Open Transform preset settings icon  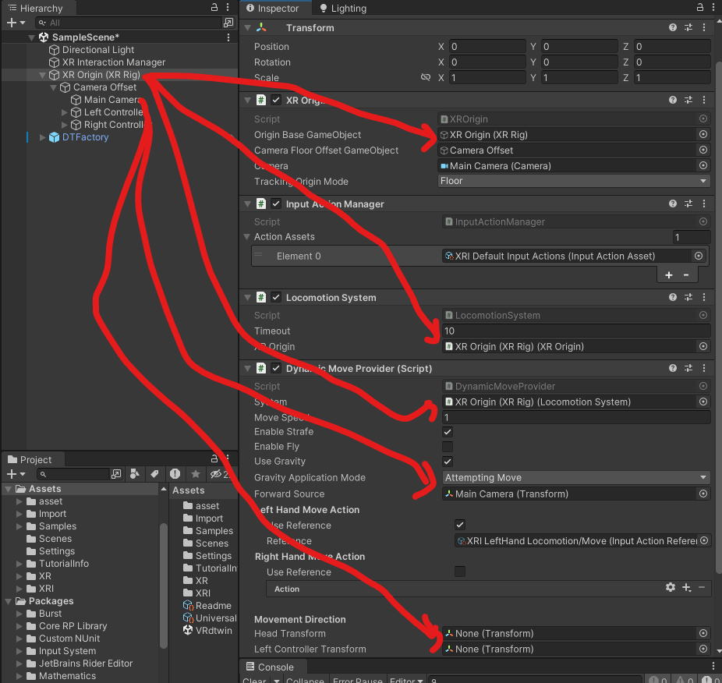[x=688, y=27]
